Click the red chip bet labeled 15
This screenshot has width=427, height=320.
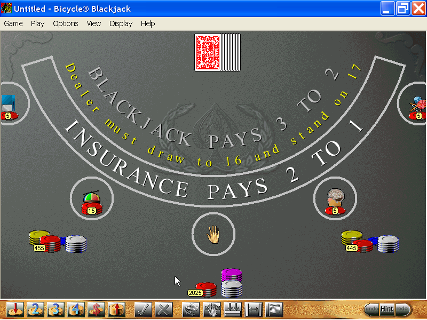[92, 209]
